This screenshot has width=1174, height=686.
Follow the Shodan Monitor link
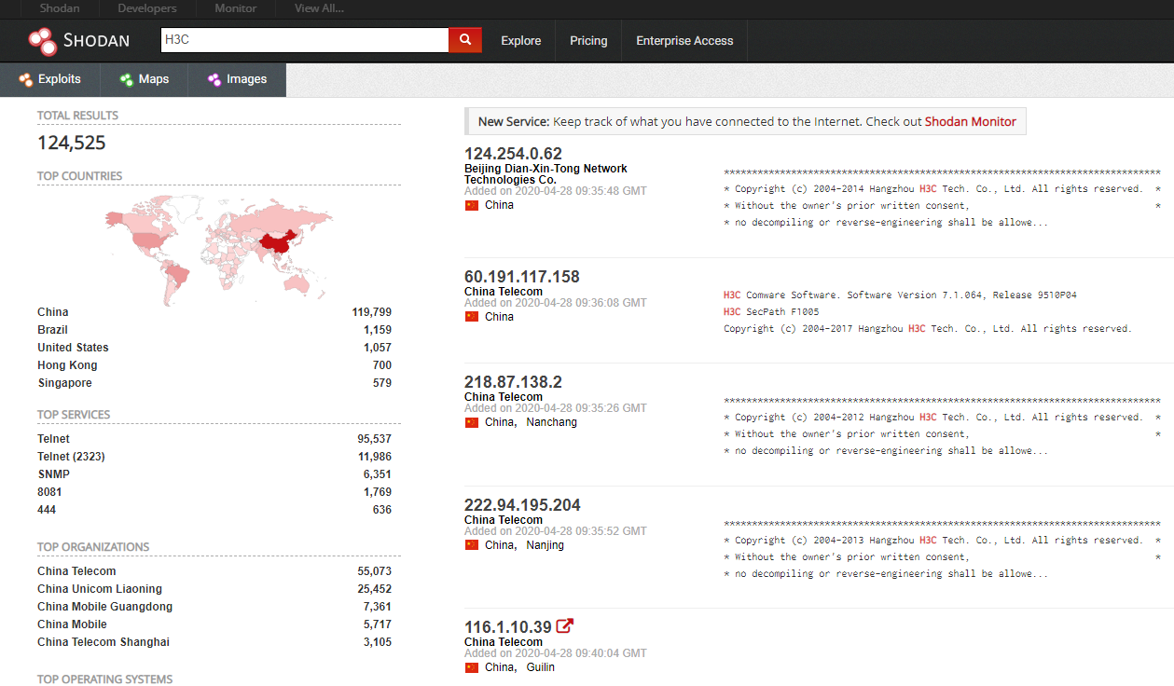click(971, 121)
